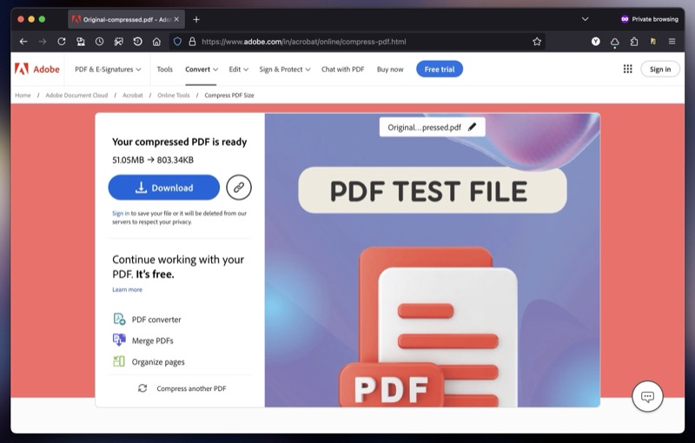Click the Free trial button
The image size is (695, 443).
[440, 69]
